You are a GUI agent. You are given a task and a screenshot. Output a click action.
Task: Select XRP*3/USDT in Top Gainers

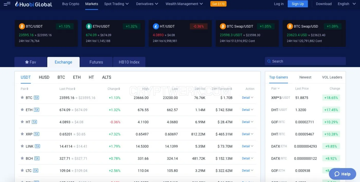point(281,98)
